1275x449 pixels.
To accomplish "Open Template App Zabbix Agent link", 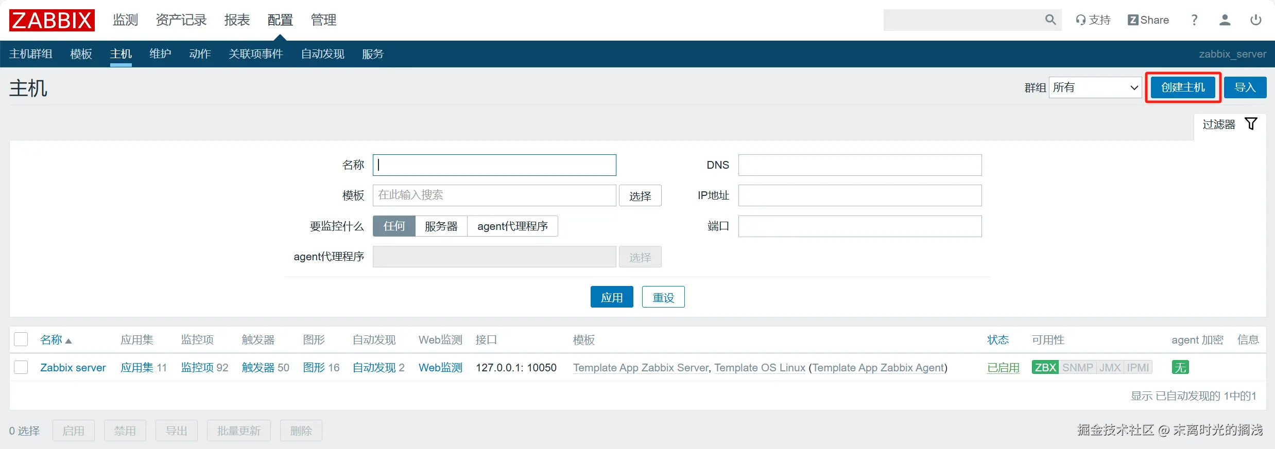I will [878, 367].
